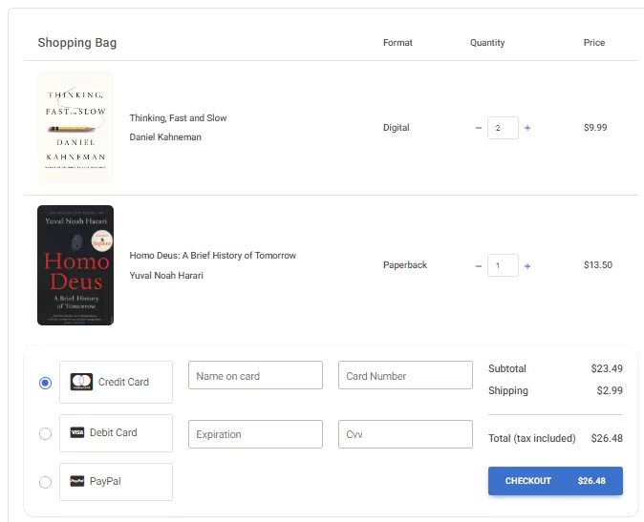This screenshot has height=522, width=644.
Task: Click the Thinking, Fast and Slow cover
Action: pos(75,127)
